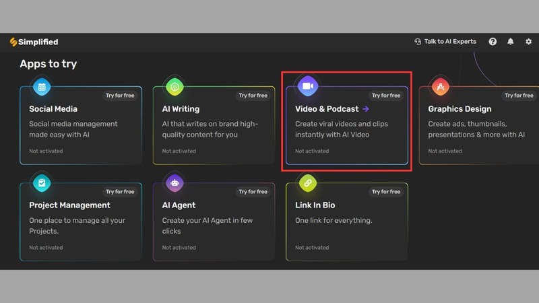Open the AI Writing card title
This screenshot has height=303, width=539.
pyautogui.click(x=181, y=109)
